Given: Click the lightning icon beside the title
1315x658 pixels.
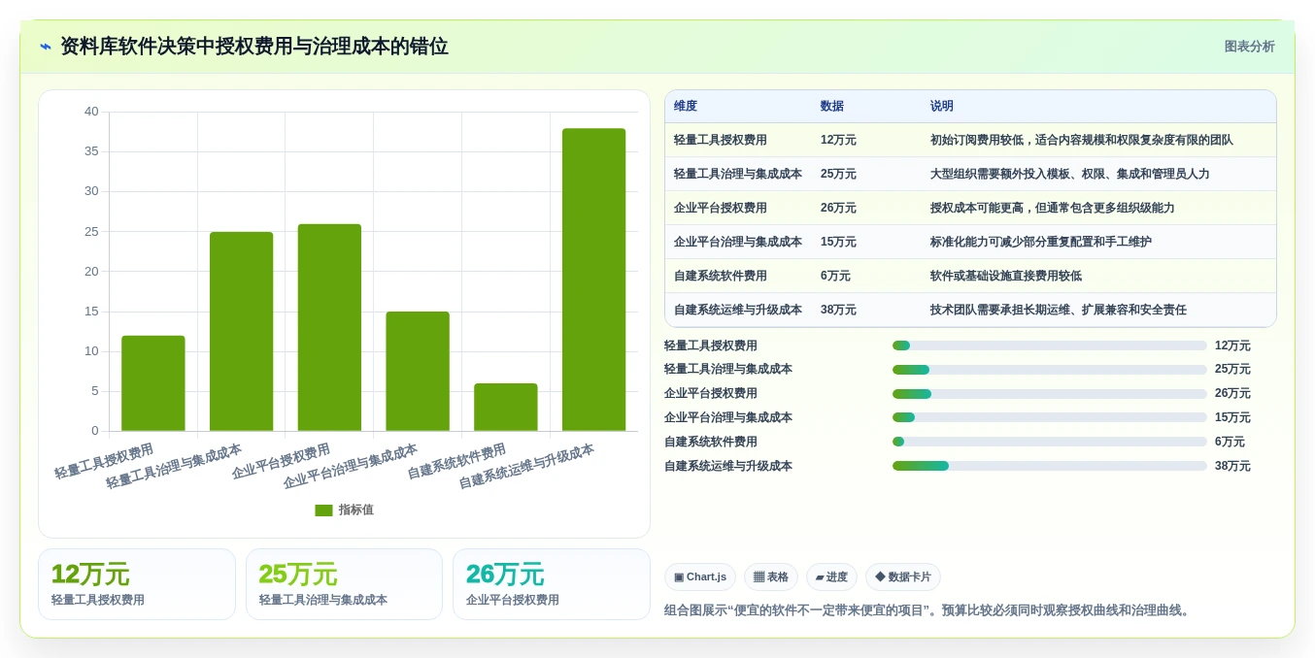Looking at the screenshot, I should [46, 47].
